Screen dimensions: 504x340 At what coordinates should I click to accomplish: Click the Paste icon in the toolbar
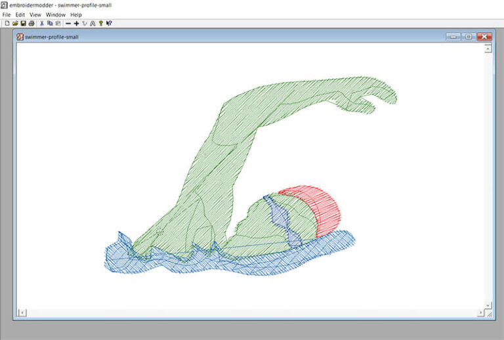tap(58, 24)
